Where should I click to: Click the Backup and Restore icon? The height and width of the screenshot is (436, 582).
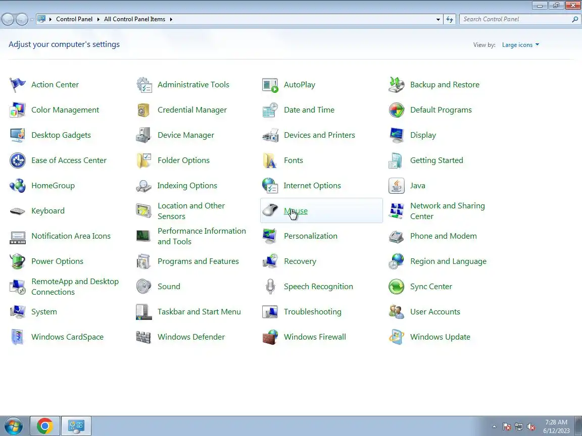point(397,85)
